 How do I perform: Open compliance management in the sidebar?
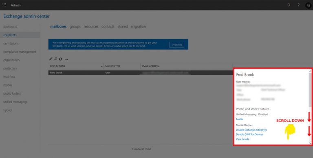coord(20,52)
